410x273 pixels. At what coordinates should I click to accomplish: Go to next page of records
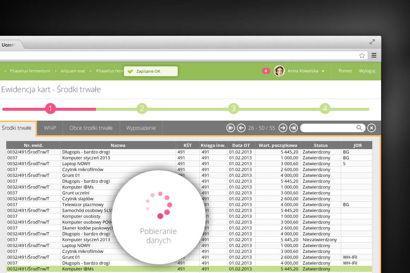(283, 128)
